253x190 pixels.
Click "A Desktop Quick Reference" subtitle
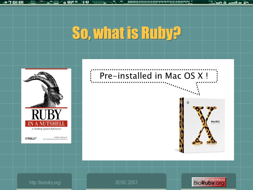(46, 129)
